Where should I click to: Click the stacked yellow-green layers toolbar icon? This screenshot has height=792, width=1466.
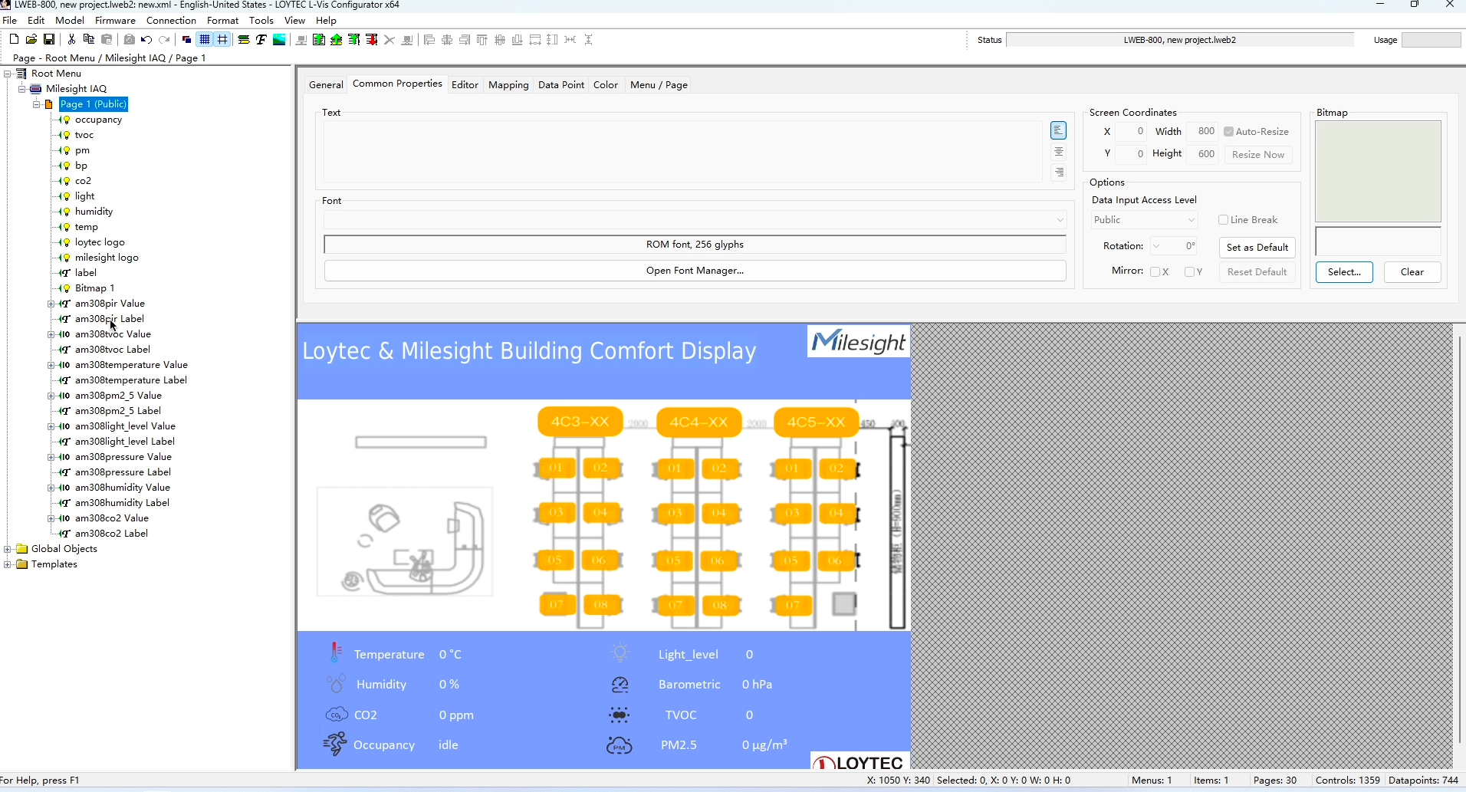244,40
